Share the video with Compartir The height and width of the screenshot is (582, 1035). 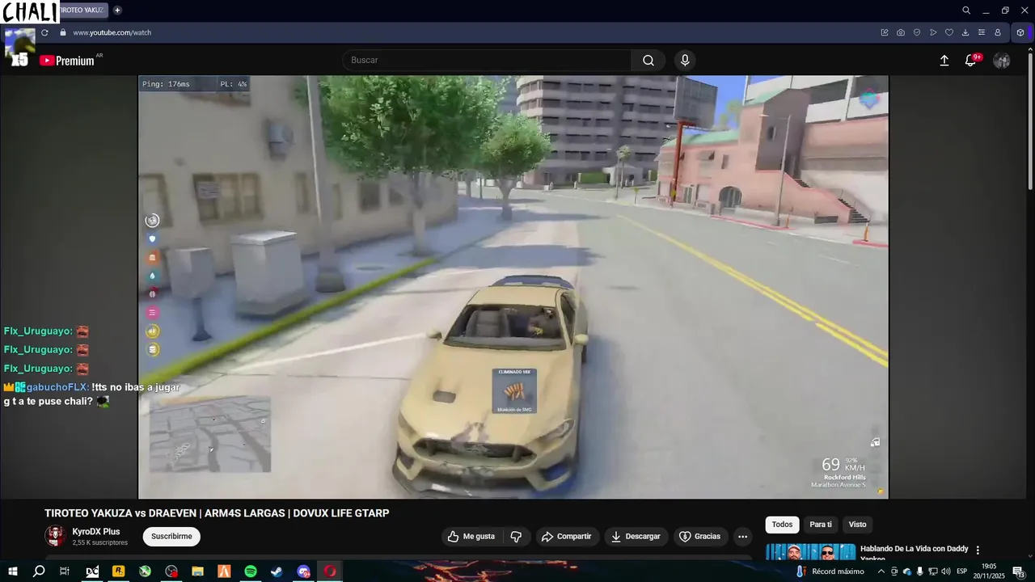tap(566, 537)
